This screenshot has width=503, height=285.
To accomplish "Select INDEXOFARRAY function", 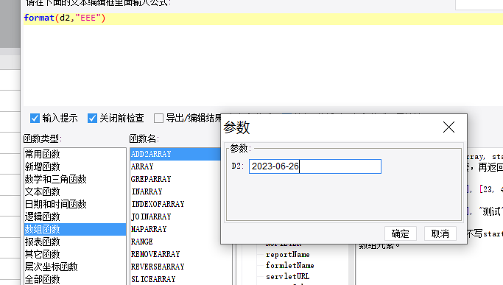I will point(175,204).
